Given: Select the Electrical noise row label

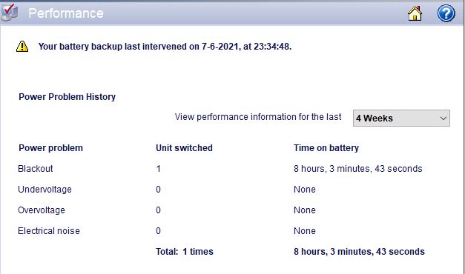Looking at the screenshot, I should (x=49, y=231).
